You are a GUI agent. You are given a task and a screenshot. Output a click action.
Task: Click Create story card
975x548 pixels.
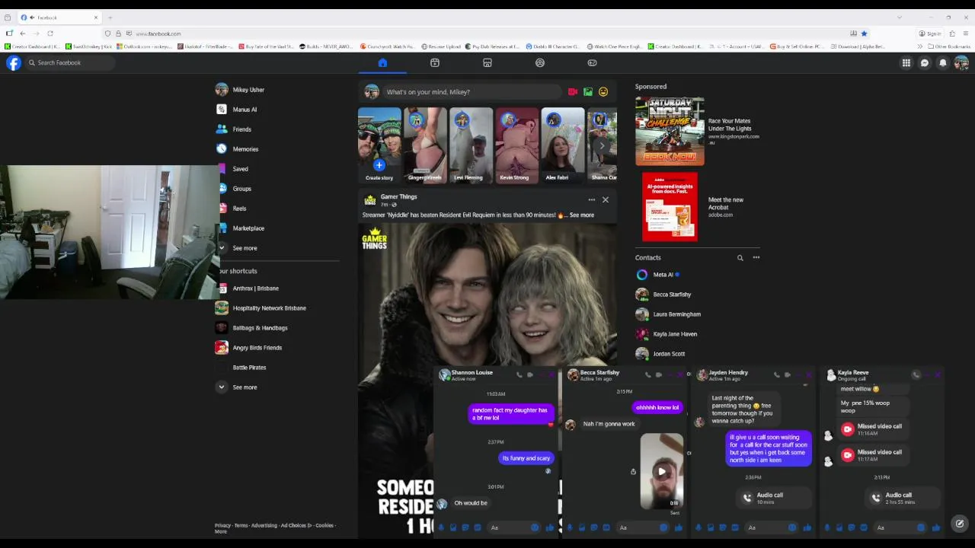coord(379,145)
